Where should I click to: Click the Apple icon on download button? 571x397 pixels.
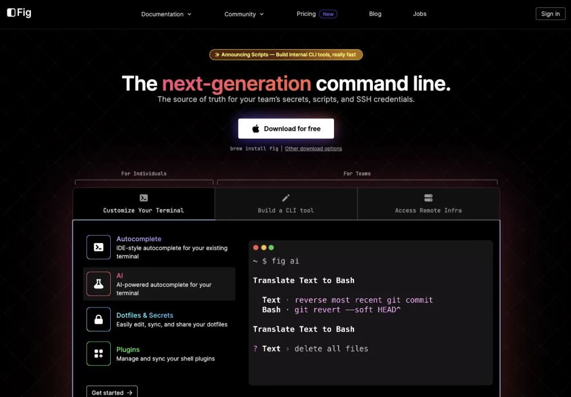256,128
